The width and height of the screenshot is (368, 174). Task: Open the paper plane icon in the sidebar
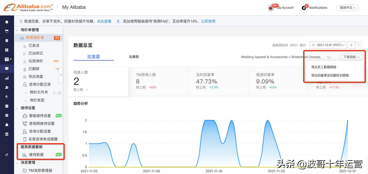(x=7, y=155)
